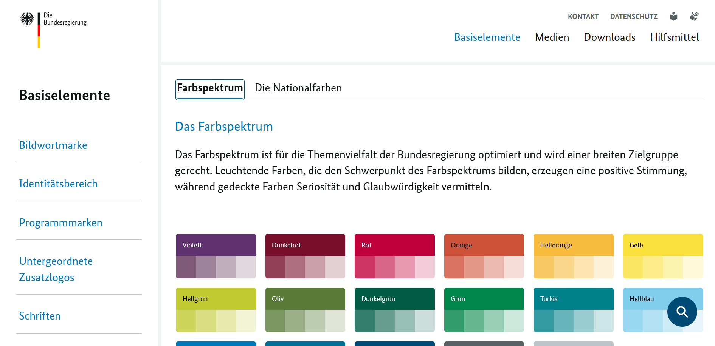The image size is (715, 346).
Task: Select the Hellblau color swatch
Action: pyautogui.click(x=663, y=310)
